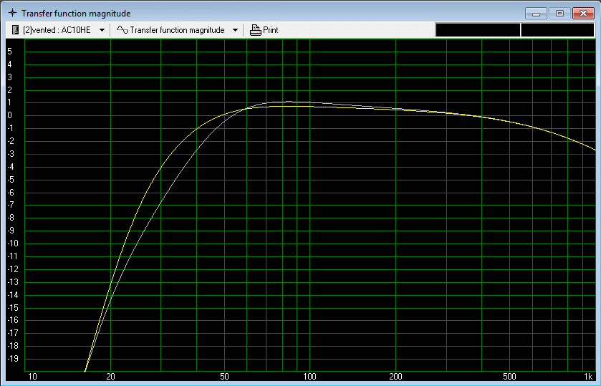601x386 pixels.
Task: Click the -3 dB axis label
Action: (x=10, y=154)
